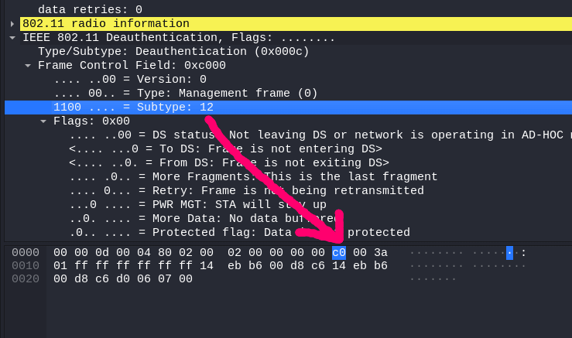Collapse the Flags: 0x00 node
The image size is (572, 338).
pos(43,121)
